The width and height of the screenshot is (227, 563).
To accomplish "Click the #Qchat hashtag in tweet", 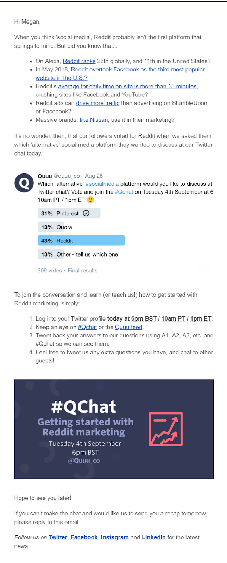I will point(124,192).
